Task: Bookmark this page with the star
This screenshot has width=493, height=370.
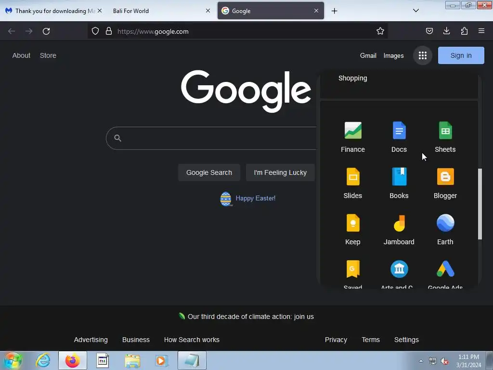Action: [x=380, y=31]
